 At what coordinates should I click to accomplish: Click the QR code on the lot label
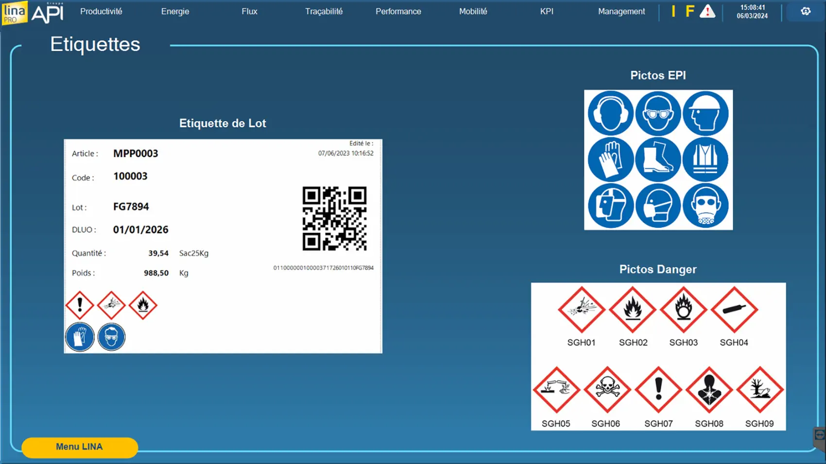coord(334,218)
